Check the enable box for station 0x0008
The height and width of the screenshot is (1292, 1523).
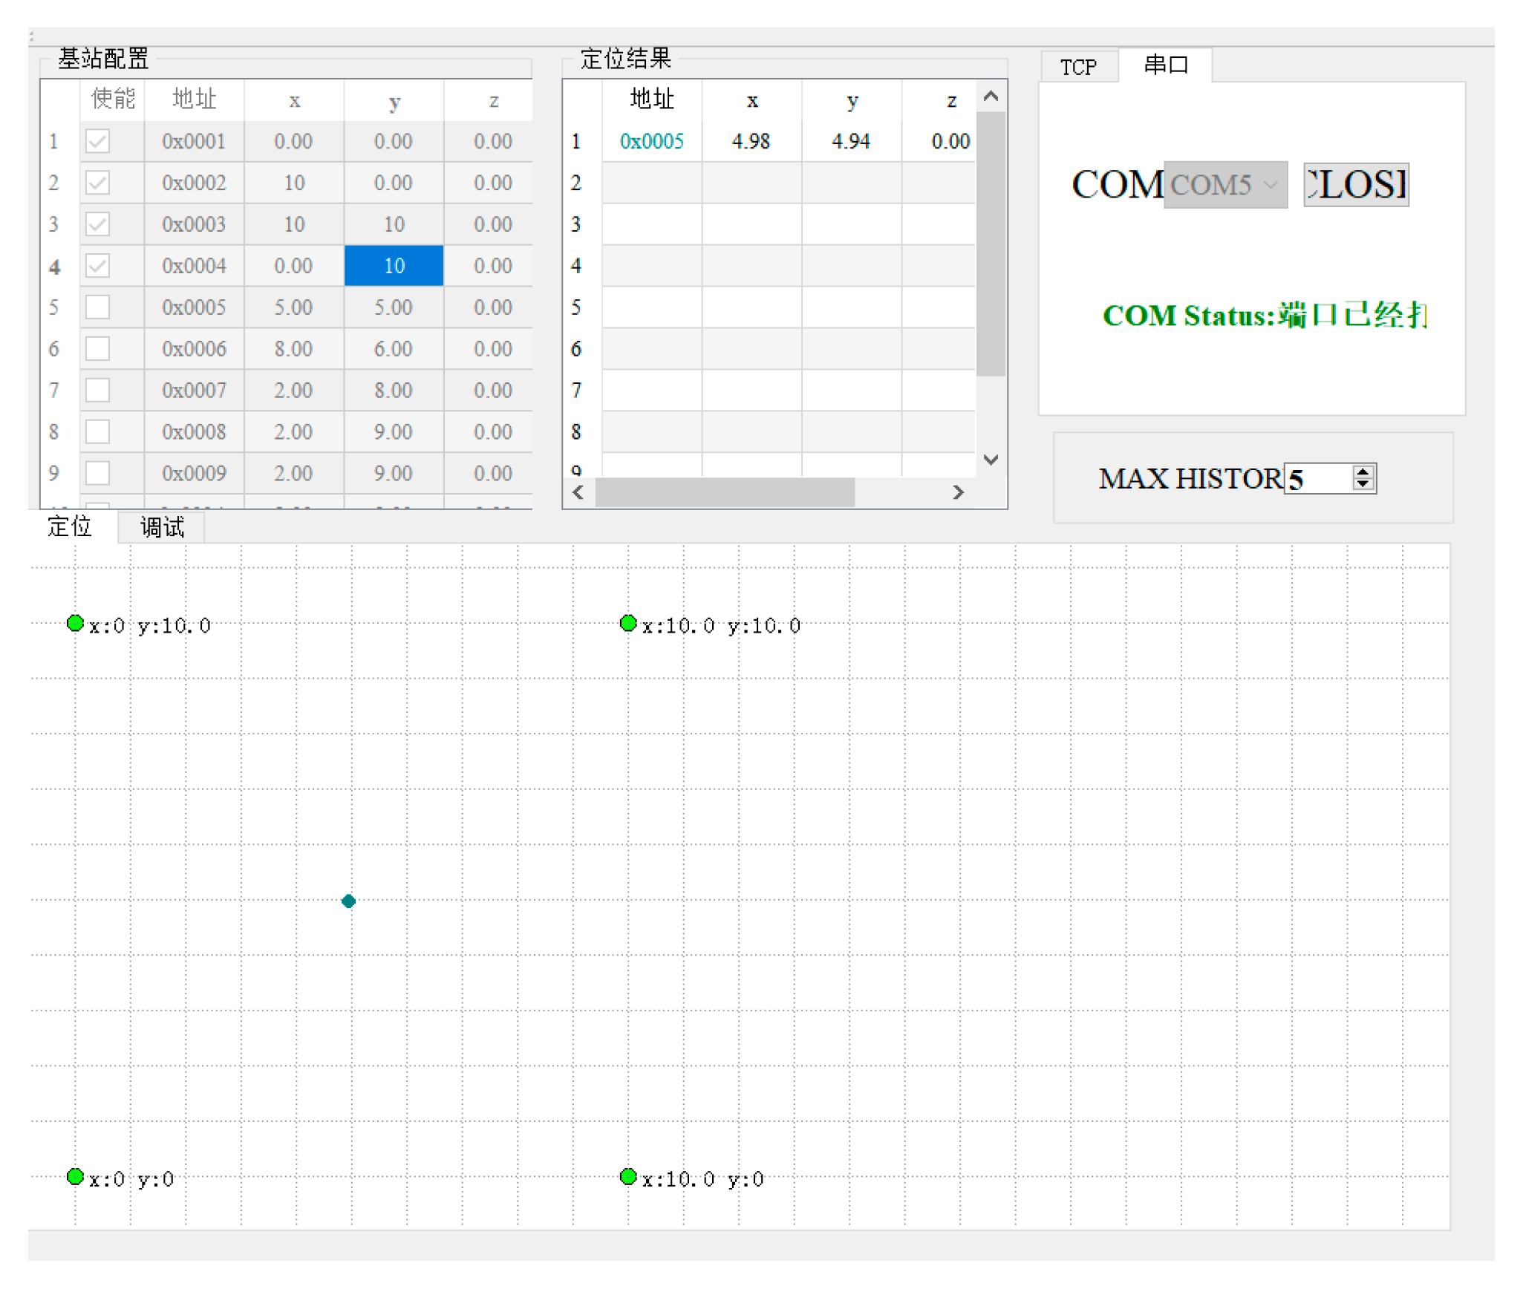click(97, 431)
